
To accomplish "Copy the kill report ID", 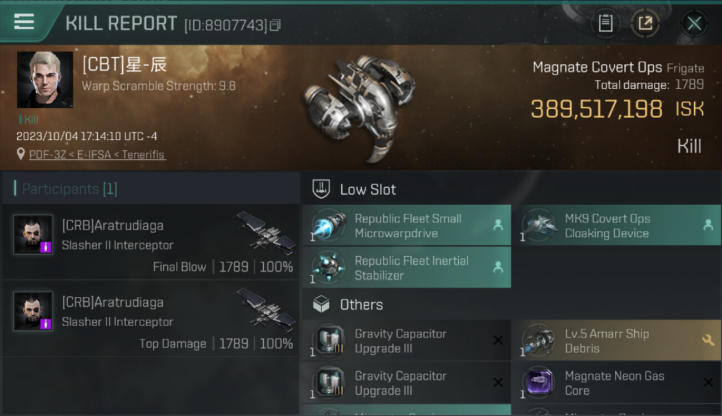I will point(275,25).
